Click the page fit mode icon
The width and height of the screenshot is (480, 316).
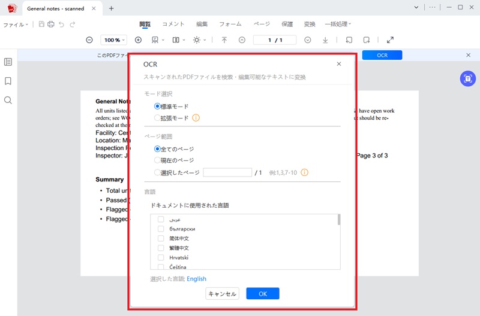[x=155, y=40]
